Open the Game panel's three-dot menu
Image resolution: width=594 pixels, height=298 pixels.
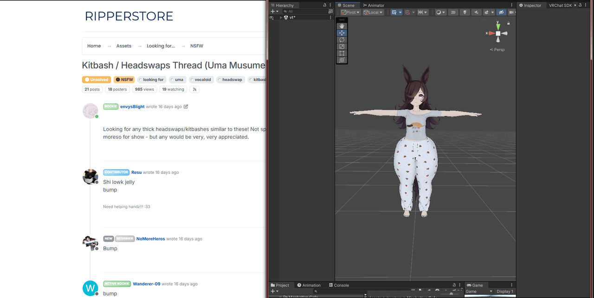click(x=512, y=285)
